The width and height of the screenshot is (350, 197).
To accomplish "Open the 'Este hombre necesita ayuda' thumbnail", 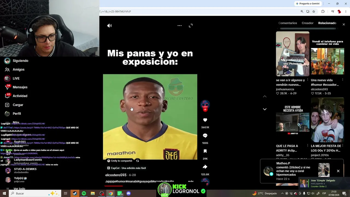I will (x=293, y=120).
